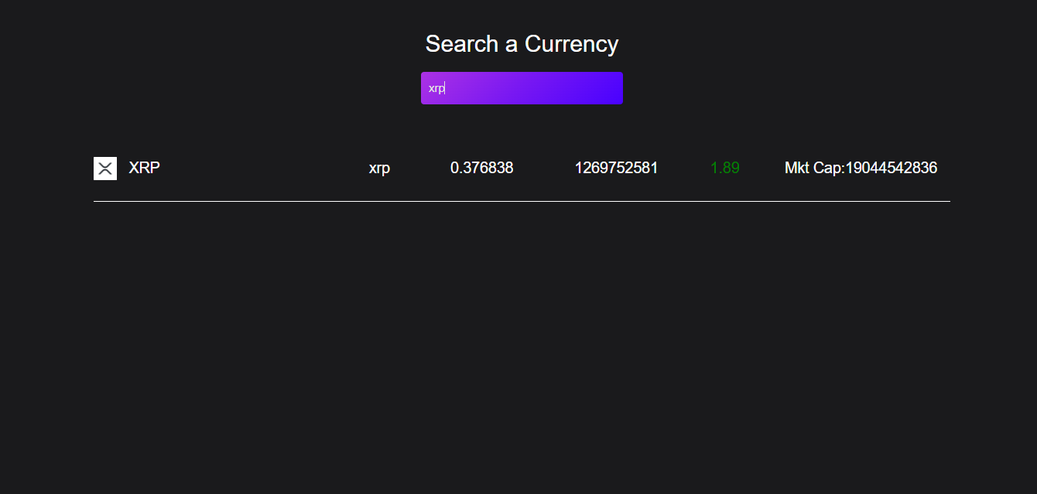Image resolution: width=1037 pixels, height=494 pixels.
Task: Select the xrp symbol text
Action: point(379,168)
